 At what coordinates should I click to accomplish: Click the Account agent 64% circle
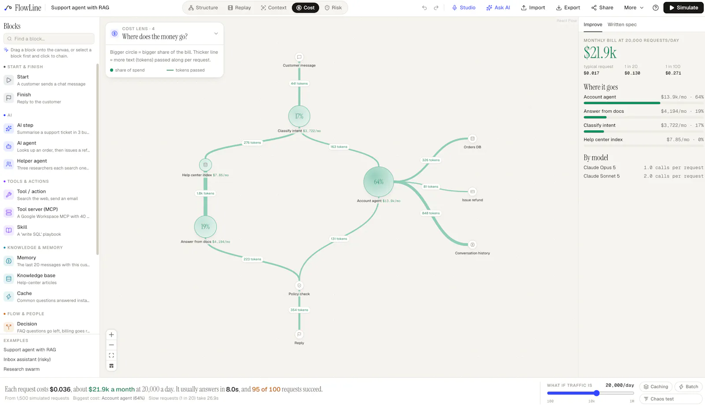[x=378, y=182]
